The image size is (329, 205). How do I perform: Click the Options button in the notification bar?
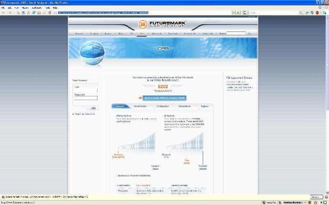(x=316, y=197)
